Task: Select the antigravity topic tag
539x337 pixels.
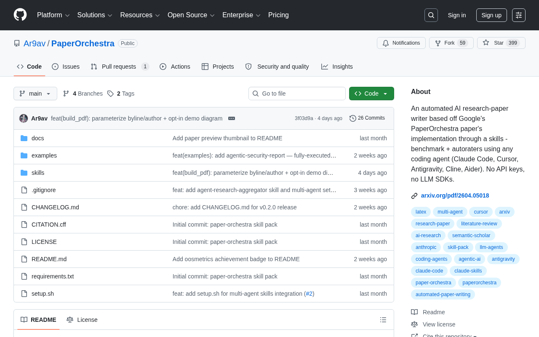Action: point(503,259)
